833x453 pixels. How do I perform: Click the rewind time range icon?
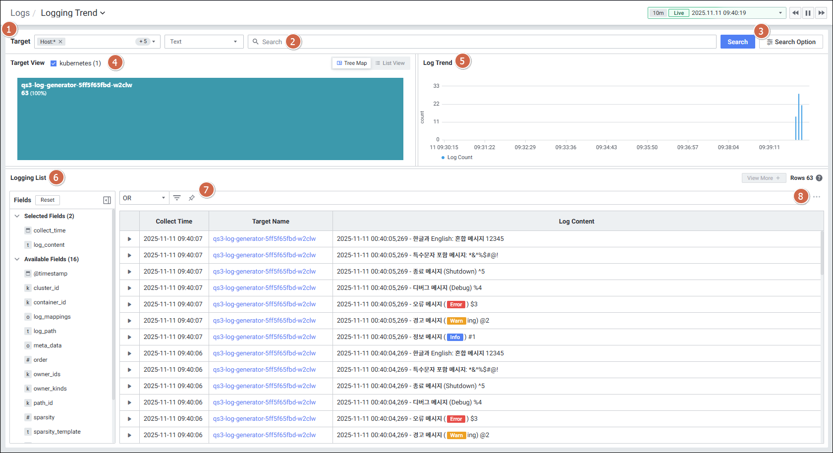click(795, 13)
